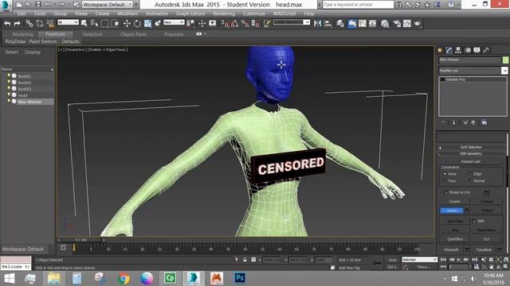Open the Hierarchy command panel tab
The image size is (510, 286).
point(458,50)
